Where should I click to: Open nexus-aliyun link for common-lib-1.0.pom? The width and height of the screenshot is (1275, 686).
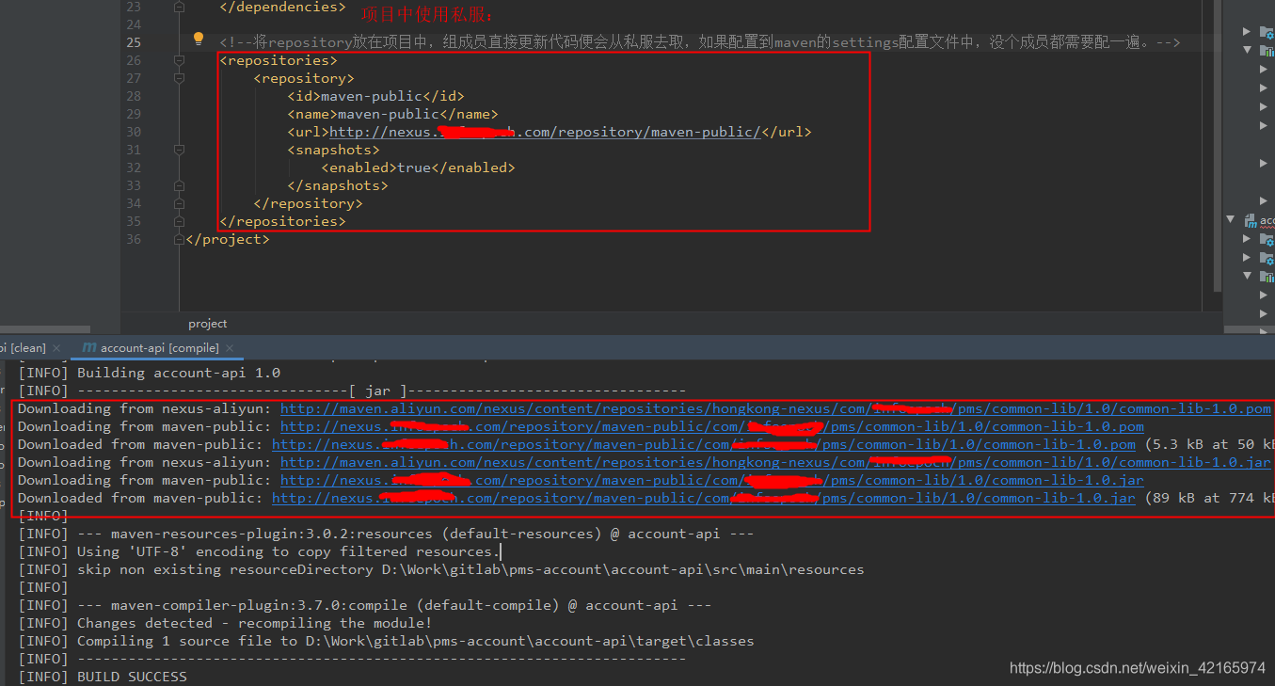(x=775, y=408)
